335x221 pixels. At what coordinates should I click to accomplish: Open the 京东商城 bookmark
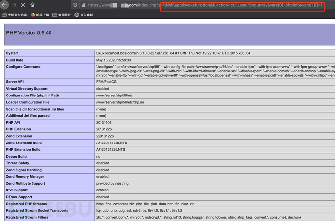84,15
